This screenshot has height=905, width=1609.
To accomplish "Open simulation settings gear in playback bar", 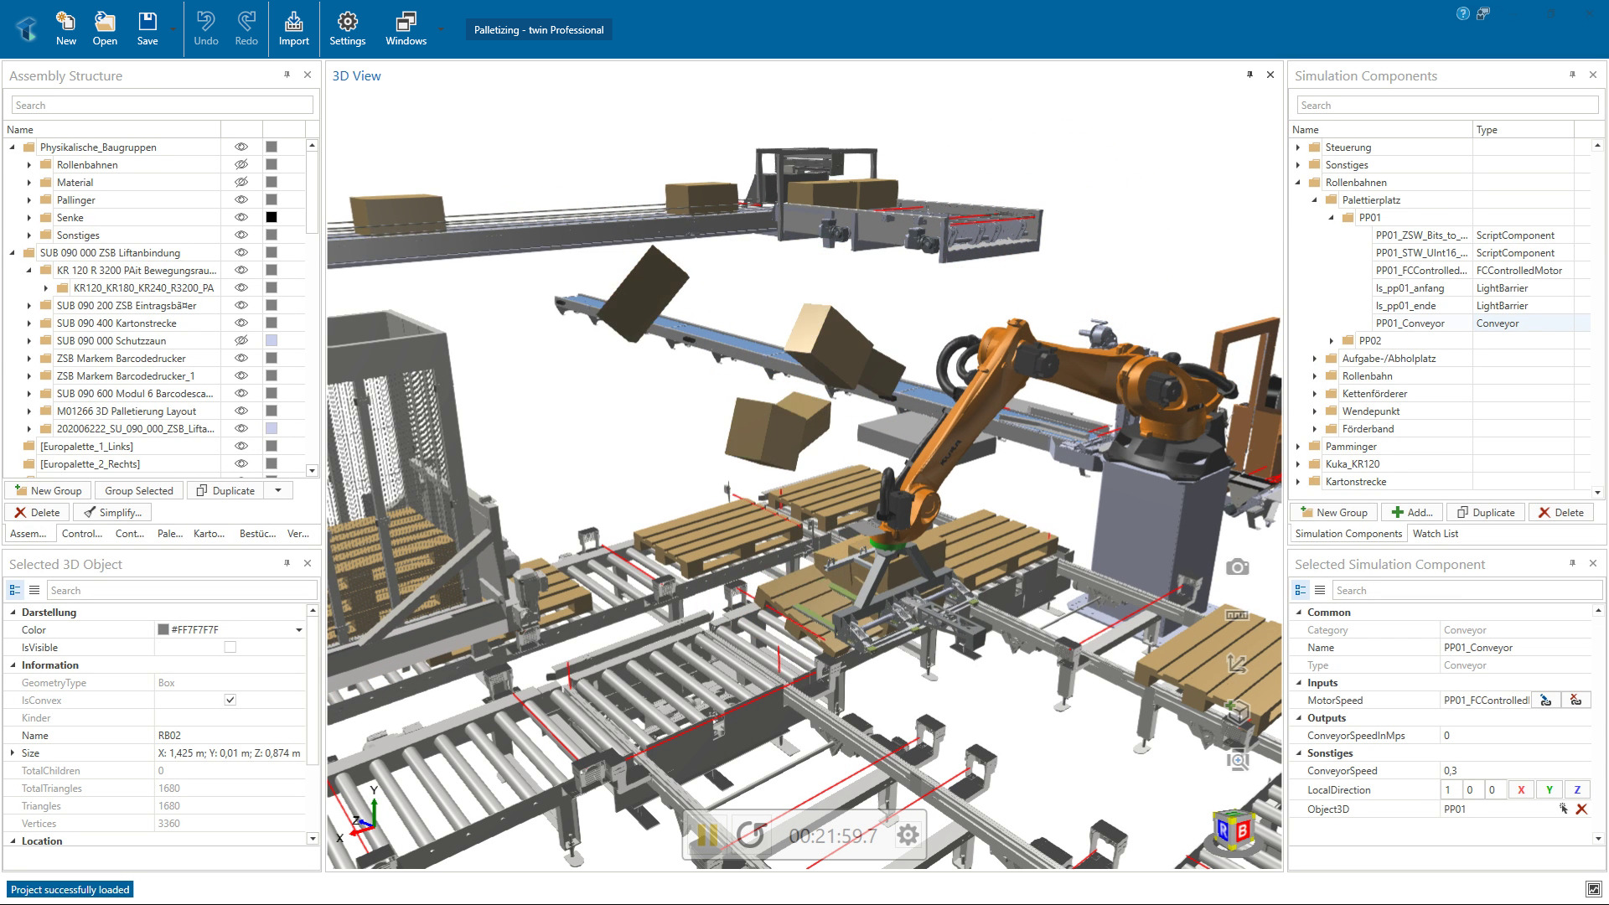I will (x=908, y=835).
